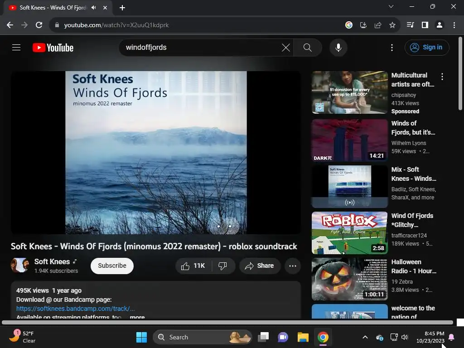Open the Soft Knees channel name

pos(52,261)
